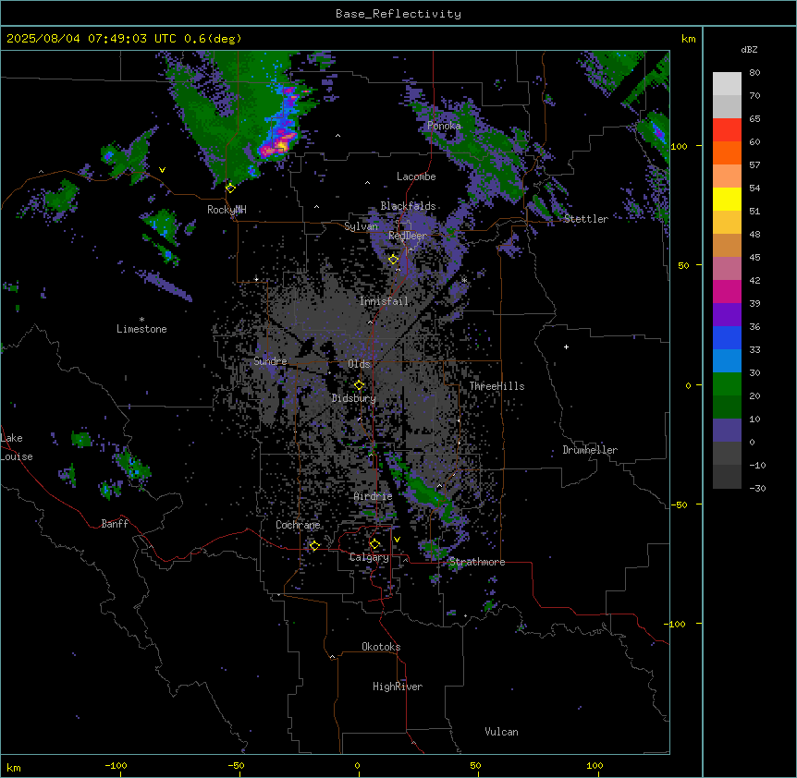This screenshot has height=778, width=797.
Task: Click the Stettler label
Action: pos(585,219)
